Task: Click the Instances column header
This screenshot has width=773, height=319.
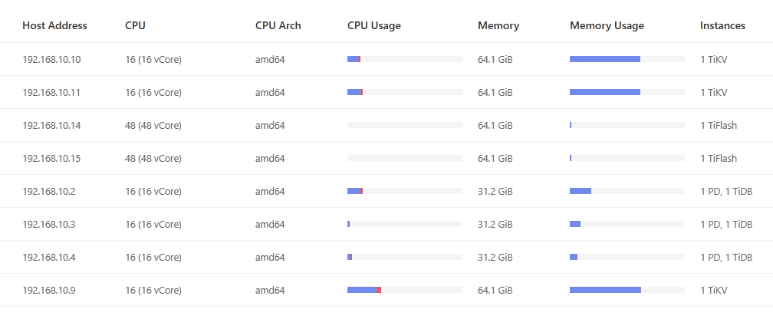Action: [722, 25]
